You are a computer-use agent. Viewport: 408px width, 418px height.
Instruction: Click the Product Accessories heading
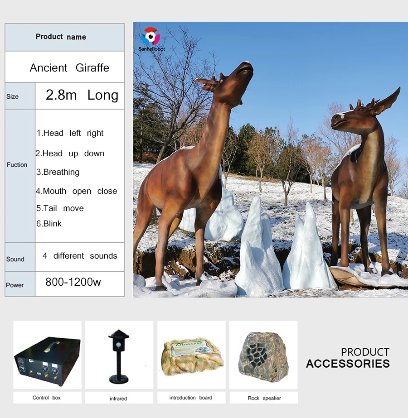tap(348, 358)
